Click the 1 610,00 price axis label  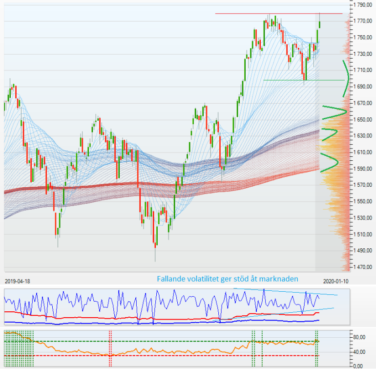click(363, 152)
